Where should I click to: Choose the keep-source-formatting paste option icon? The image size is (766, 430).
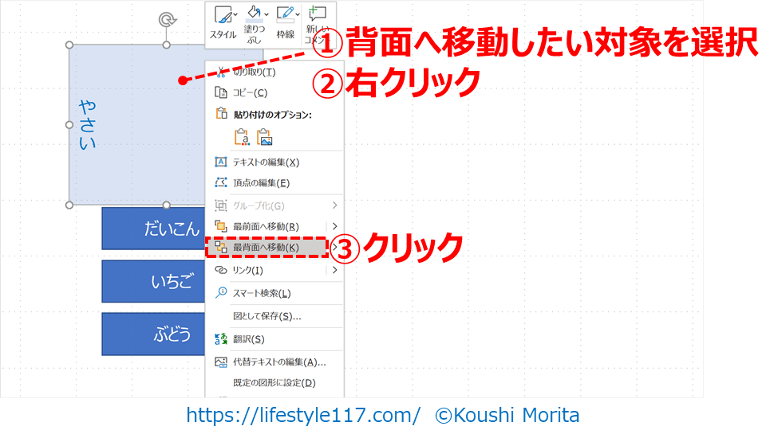click(242, 137)
